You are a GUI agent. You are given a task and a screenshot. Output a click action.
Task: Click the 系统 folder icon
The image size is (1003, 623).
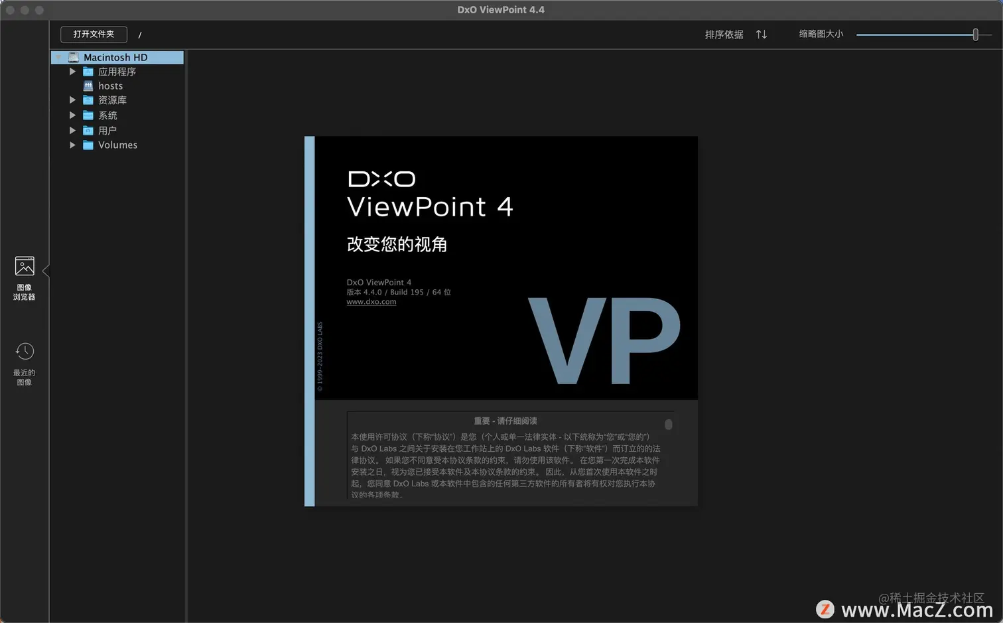[x=88, y=115]
